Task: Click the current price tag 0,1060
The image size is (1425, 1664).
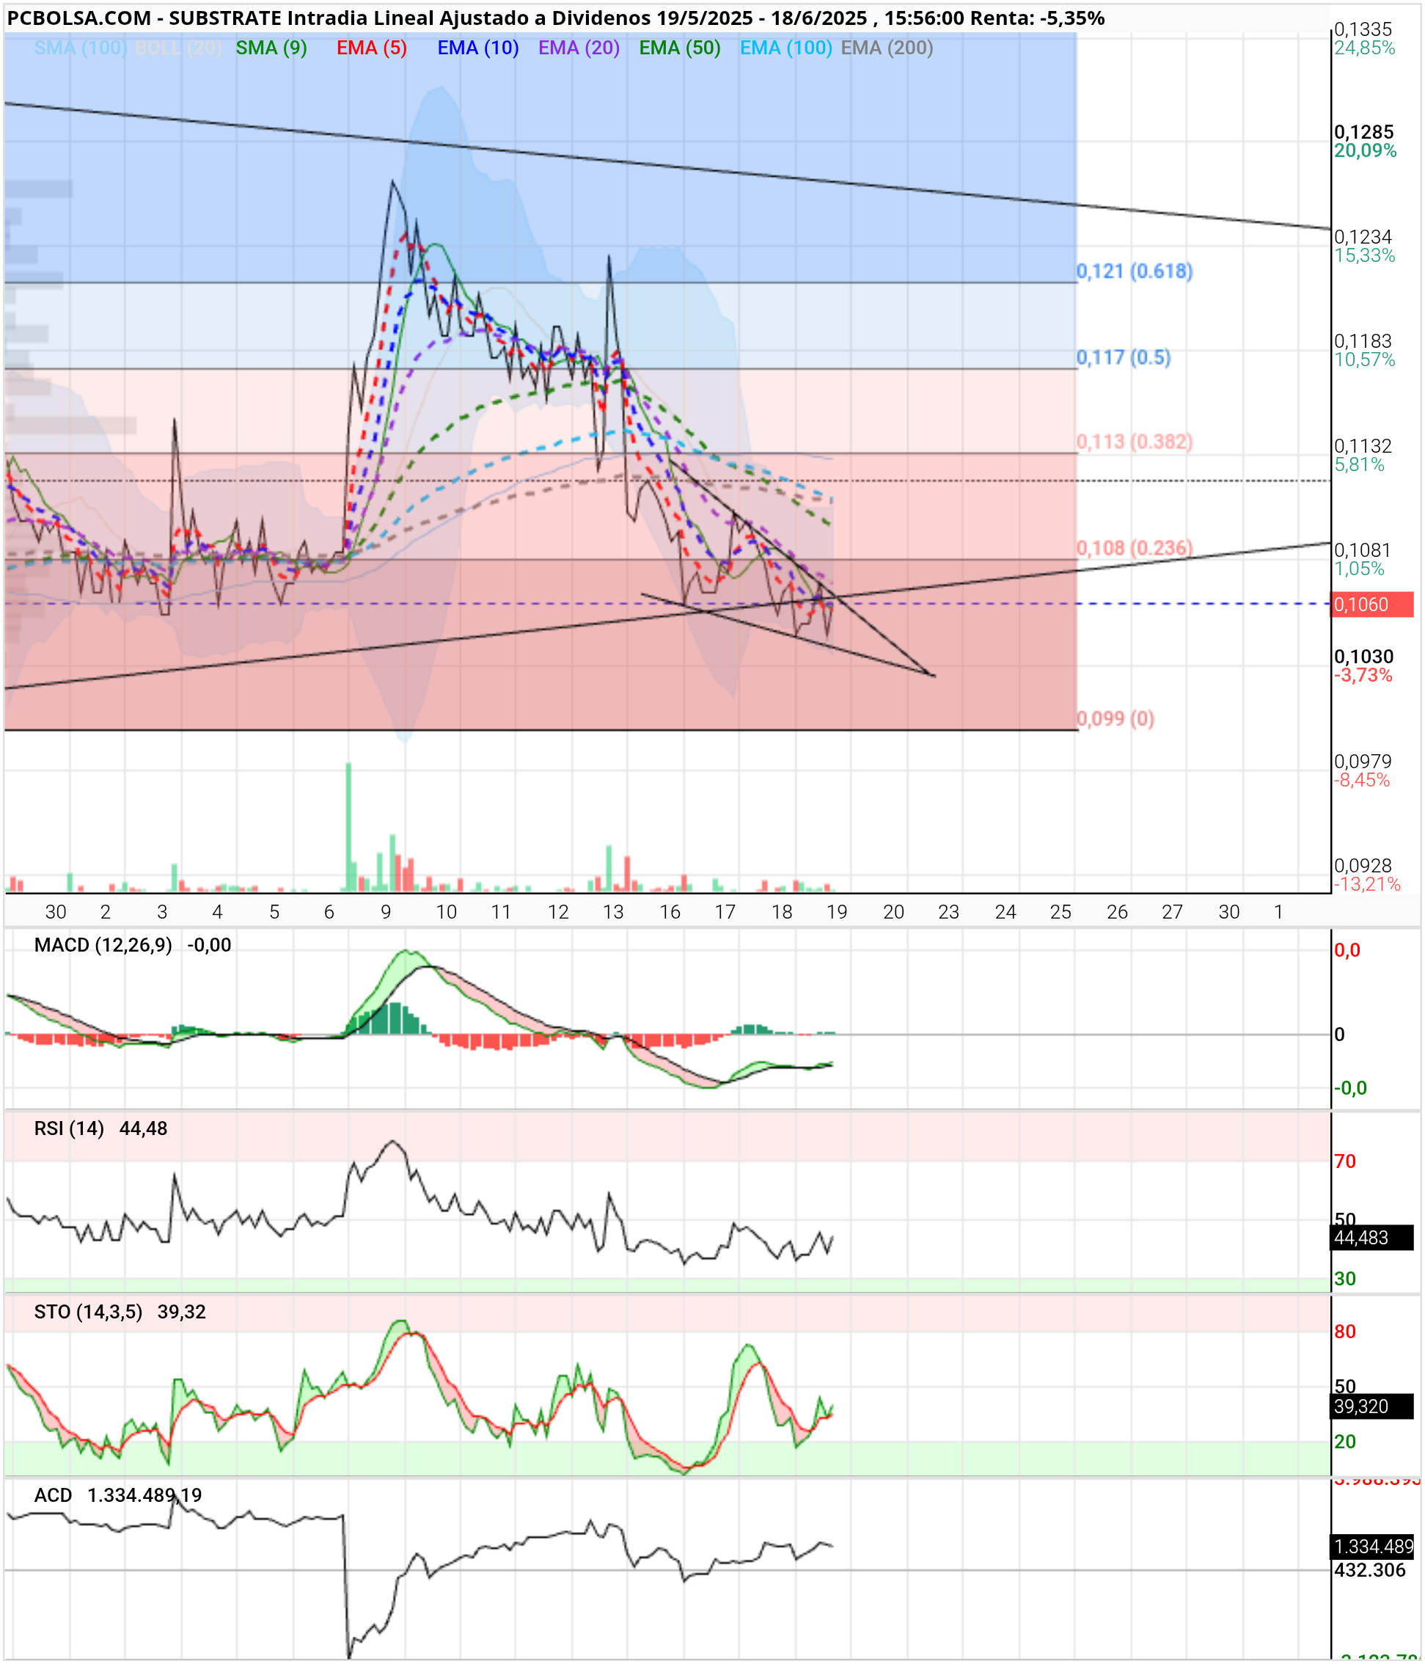Action: [1372, 605]
